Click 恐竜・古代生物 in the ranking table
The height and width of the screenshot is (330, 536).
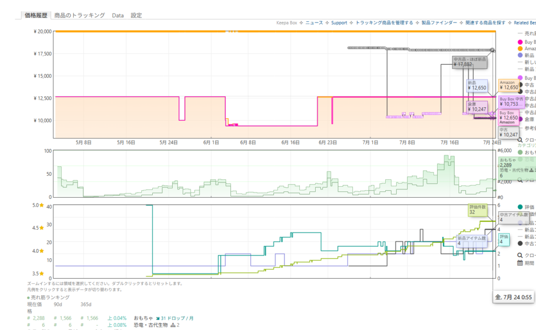pyautogui.click(x=151, y=325)
